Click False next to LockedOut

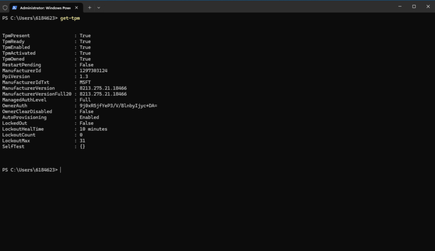(87, 123)
